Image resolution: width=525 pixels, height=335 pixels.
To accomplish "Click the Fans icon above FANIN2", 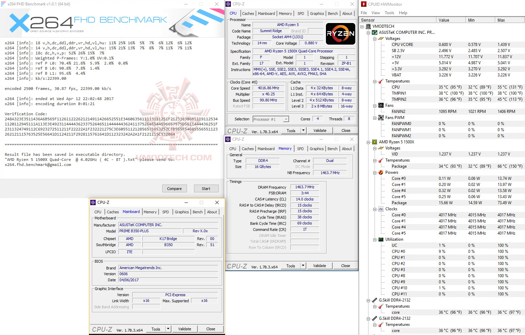I will (x=381, y=105).
